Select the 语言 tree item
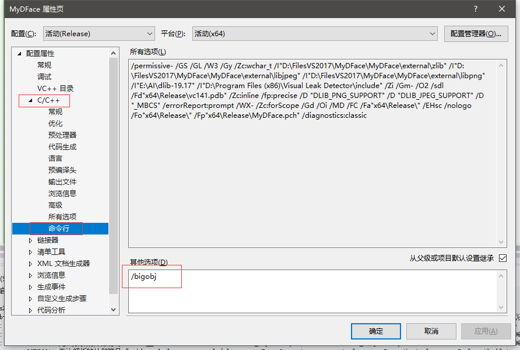This screenshot has width=520, height=350. coord(55,158)
